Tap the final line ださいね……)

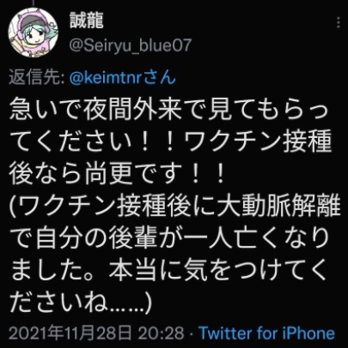point(81,302)
